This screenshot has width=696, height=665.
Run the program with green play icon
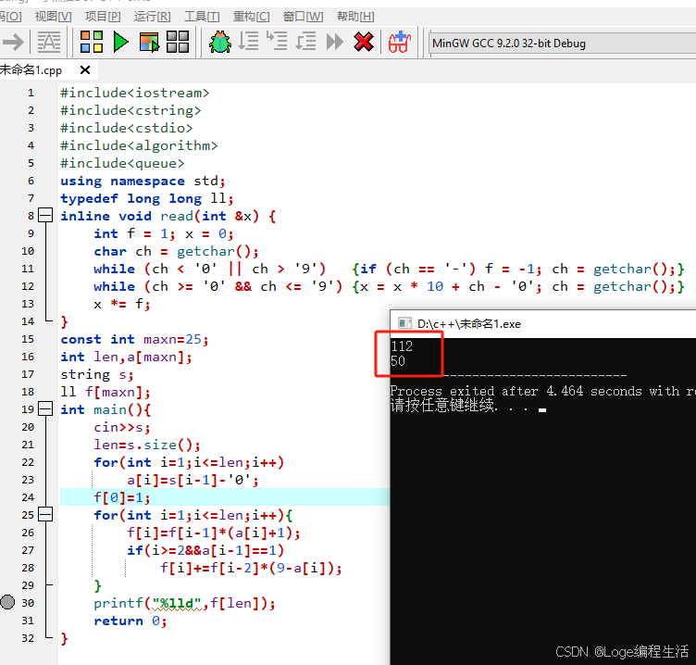120,42
